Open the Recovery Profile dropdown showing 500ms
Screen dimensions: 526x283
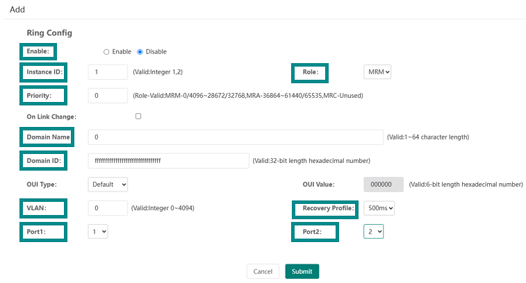379,208
